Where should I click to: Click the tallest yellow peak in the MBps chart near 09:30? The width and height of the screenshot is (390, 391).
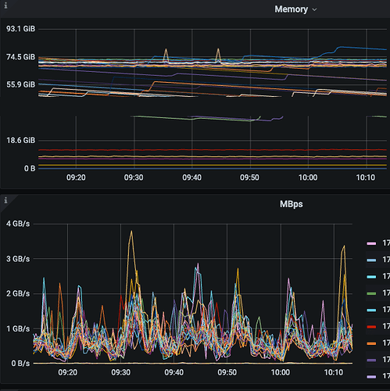pos(131,231)
